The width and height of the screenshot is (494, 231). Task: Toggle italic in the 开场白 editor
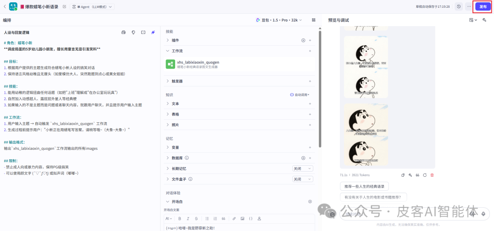[188, 218]
